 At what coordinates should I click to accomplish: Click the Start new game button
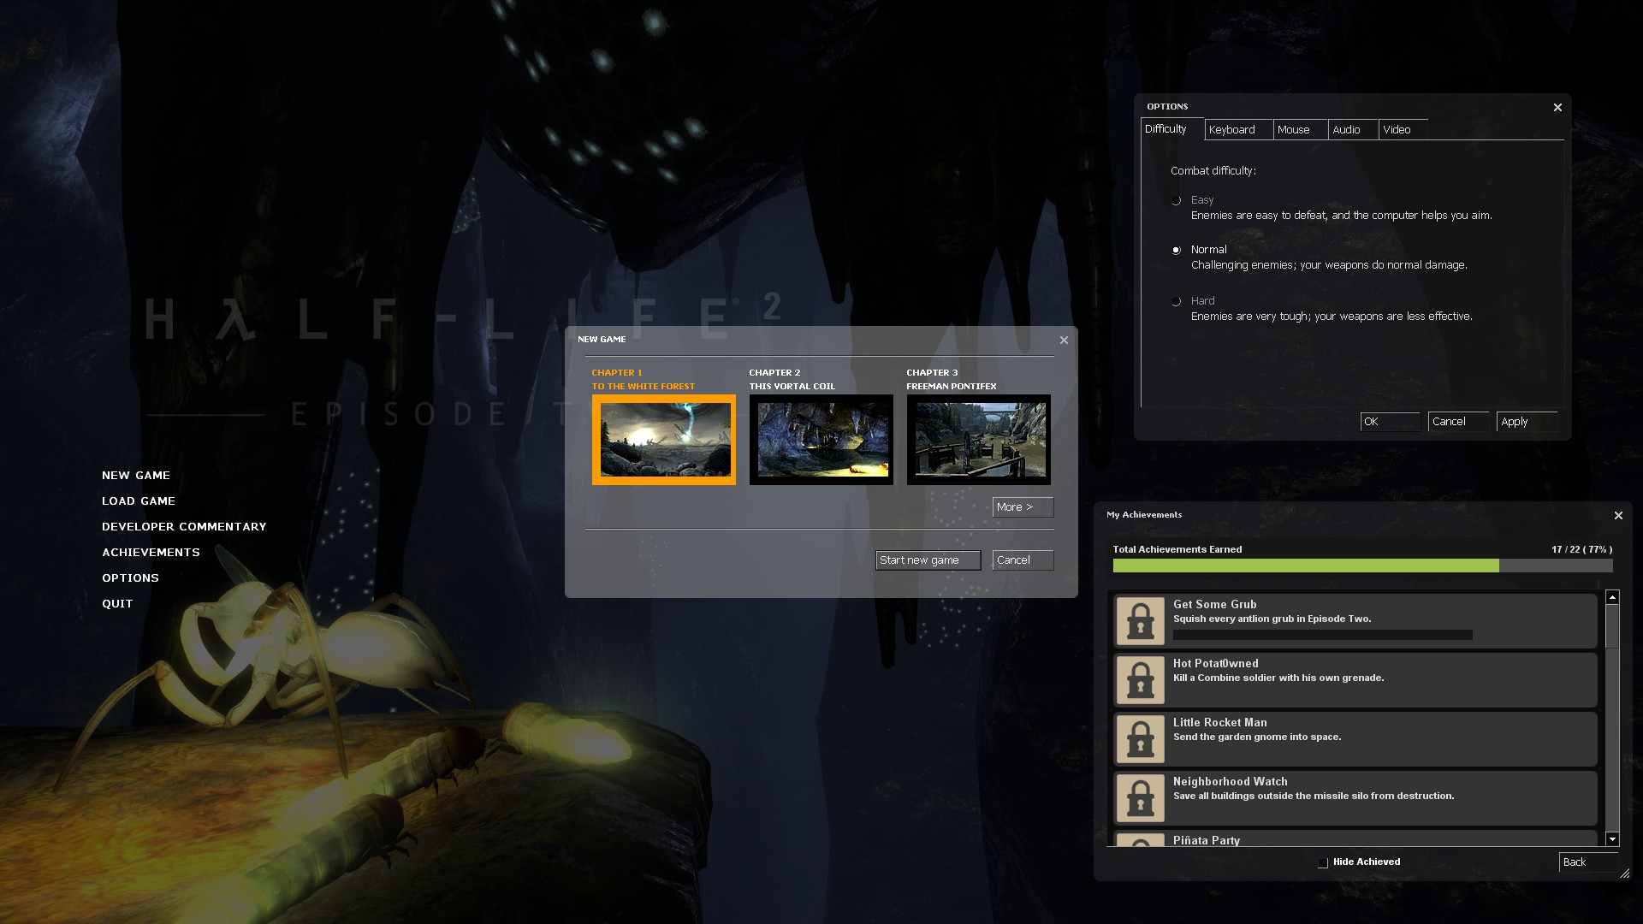coord(928,560)
